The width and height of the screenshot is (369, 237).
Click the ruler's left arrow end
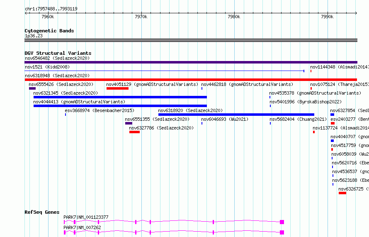pos(26,13)
